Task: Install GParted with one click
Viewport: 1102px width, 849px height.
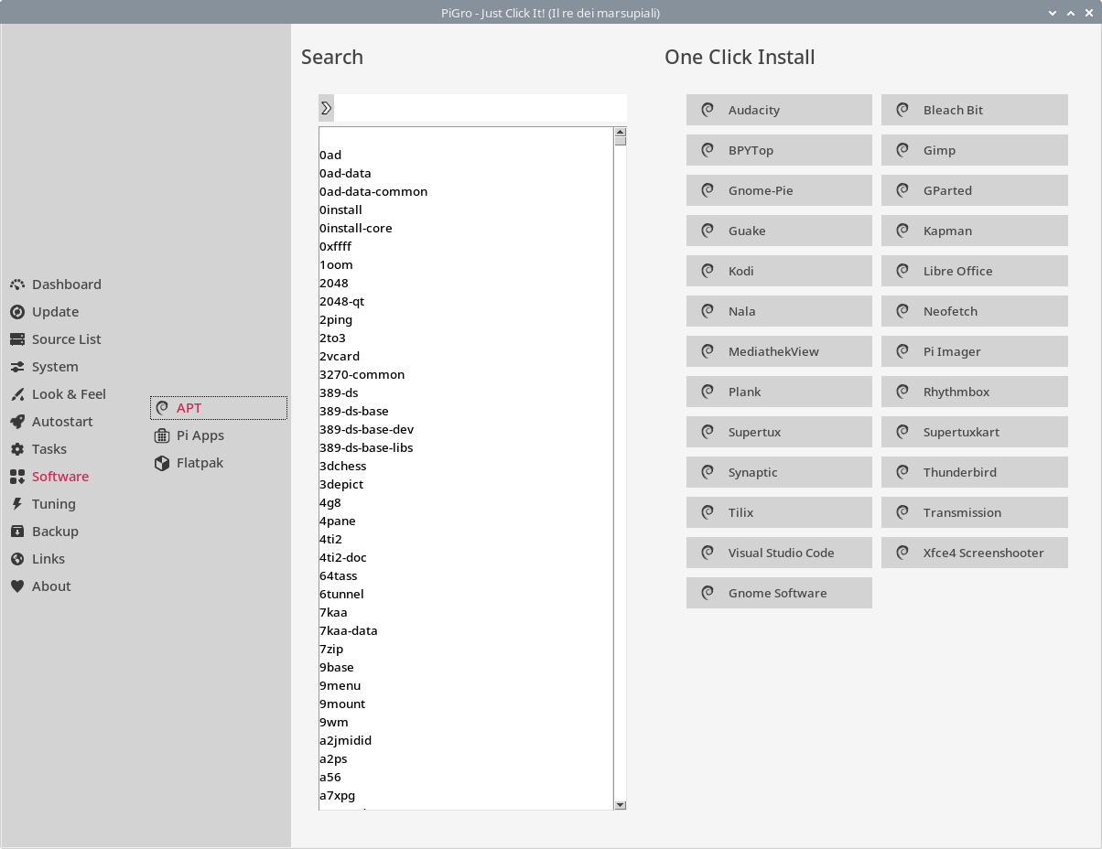Action: pos(975,190)
